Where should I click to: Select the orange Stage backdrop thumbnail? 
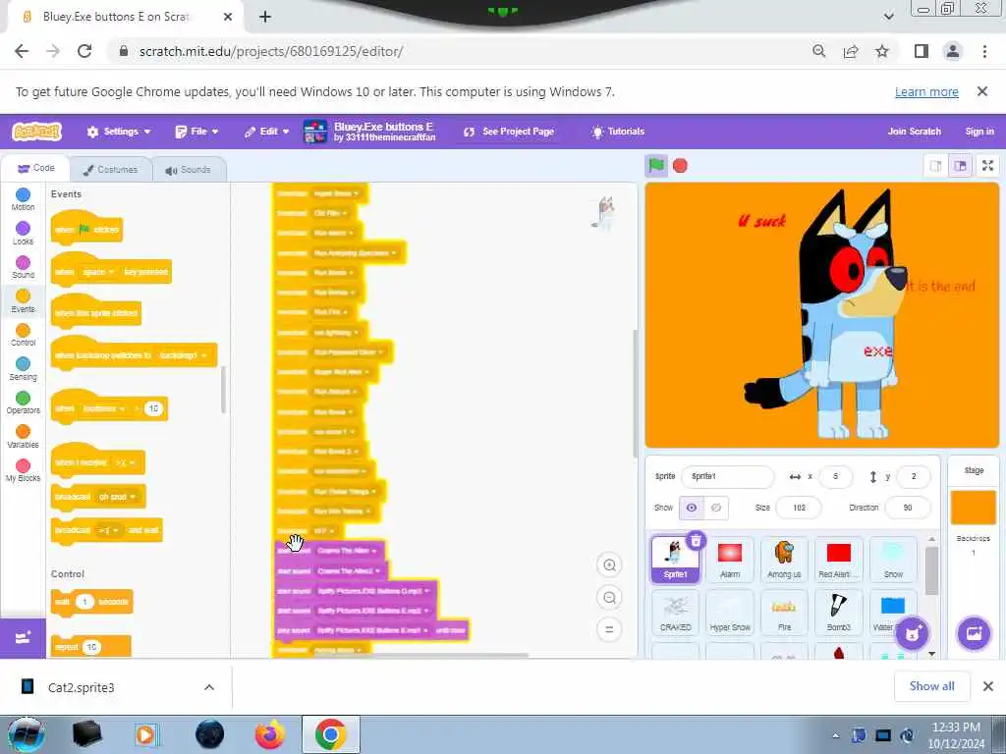coord(974,508)
